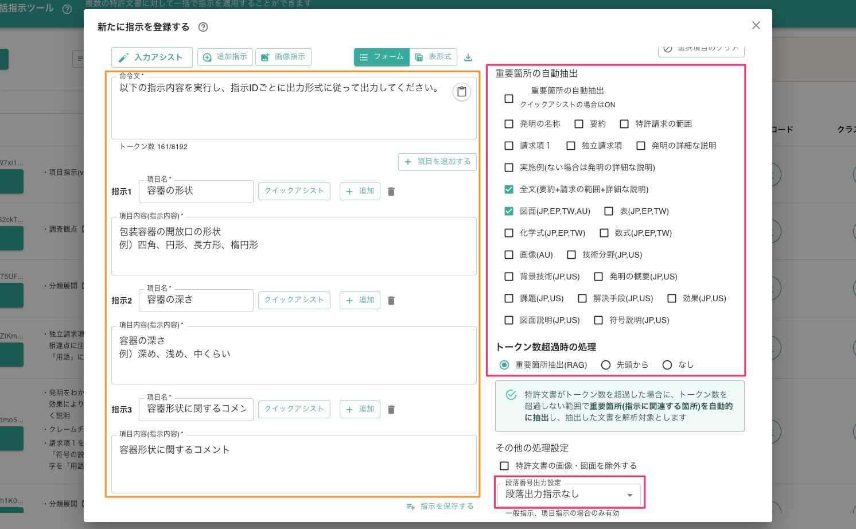This screenshot has width=856, height=529.
Task: Select なし radio button
Action: pyautogui.click(x=667, y=365)
